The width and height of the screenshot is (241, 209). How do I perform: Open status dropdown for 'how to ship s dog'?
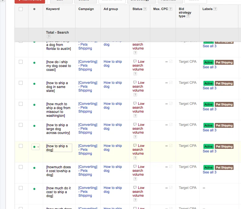36,147
